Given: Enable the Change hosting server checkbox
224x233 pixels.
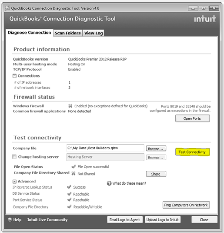Looking at the screenshot, I should (x=14, y=157).
